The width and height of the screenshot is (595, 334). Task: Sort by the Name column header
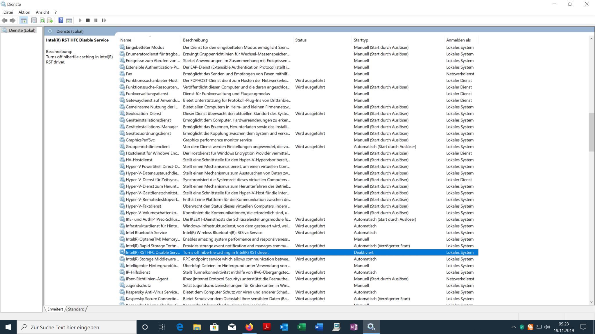(150, 40)
